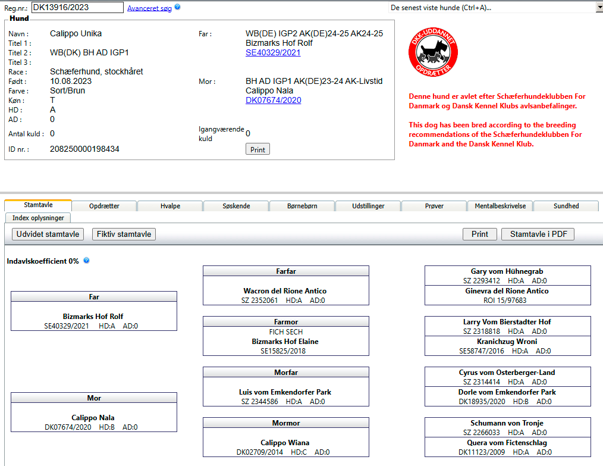Viewport: 603px width, 466px height.
Task: Click info icon beside Indavlskoefficient
Action: [87, 261]
